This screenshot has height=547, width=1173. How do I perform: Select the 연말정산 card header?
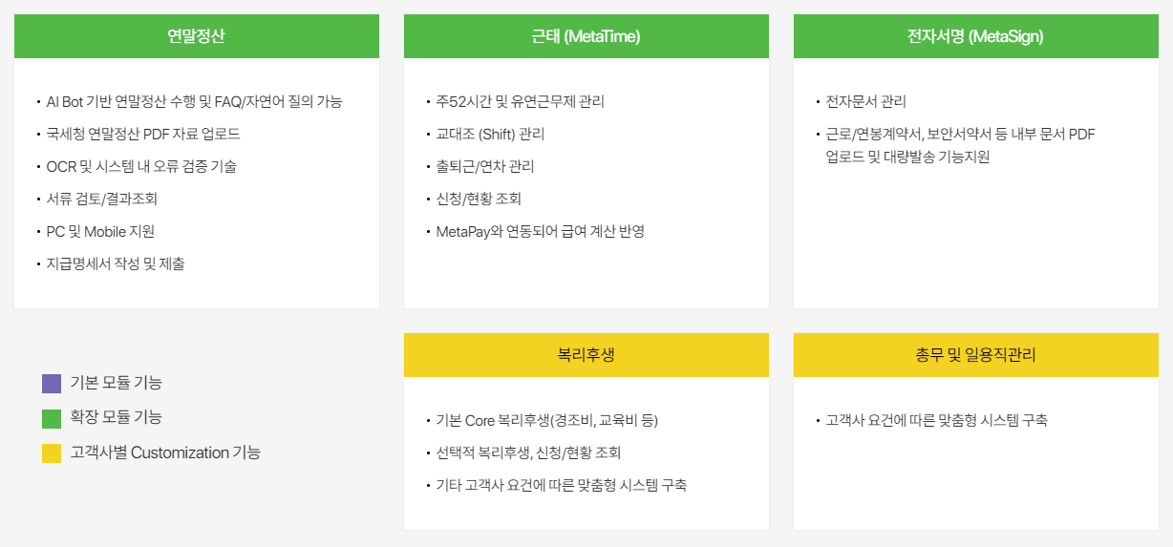coord(196,36)
